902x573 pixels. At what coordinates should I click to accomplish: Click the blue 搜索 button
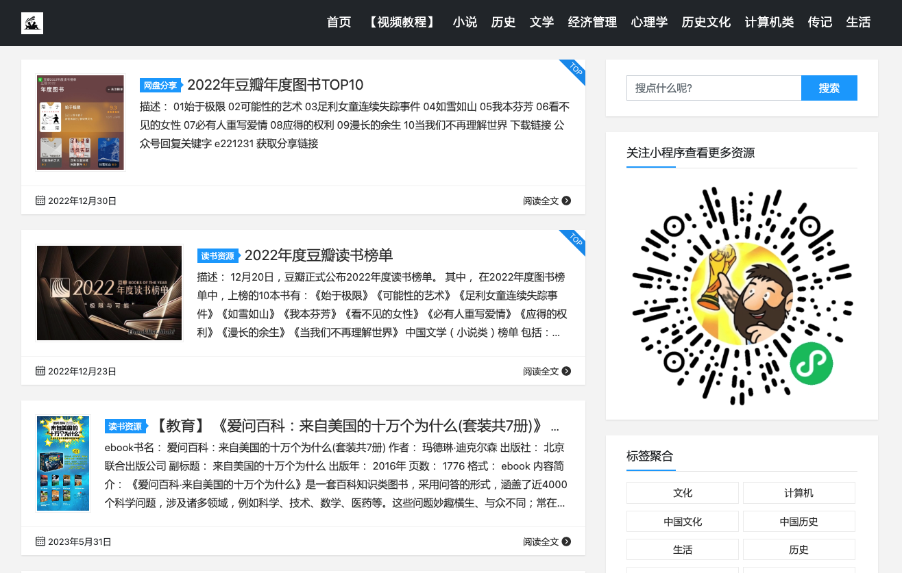click(829, 88)
